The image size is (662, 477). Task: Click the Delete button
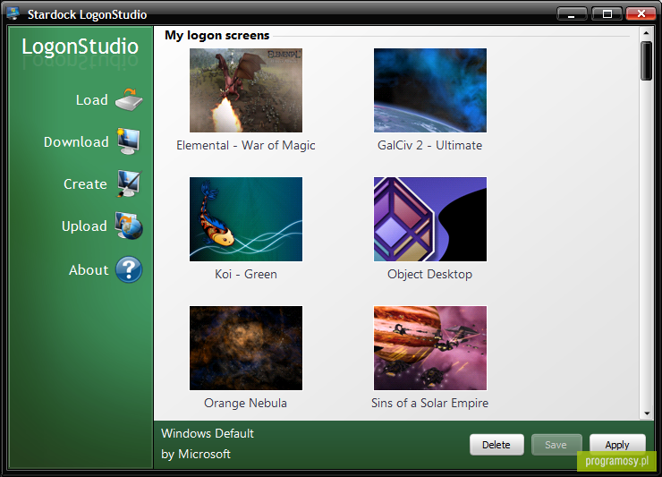(496, 445)
